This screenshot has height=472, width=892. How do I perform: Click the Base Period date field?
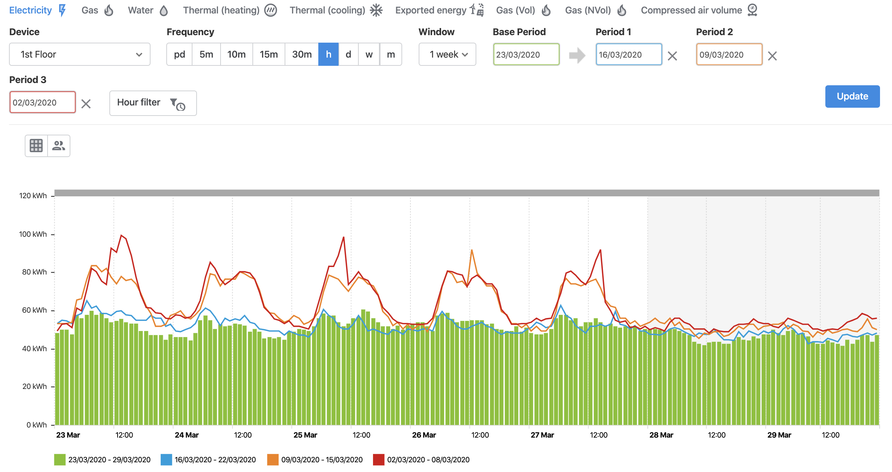tap(526, 55)
